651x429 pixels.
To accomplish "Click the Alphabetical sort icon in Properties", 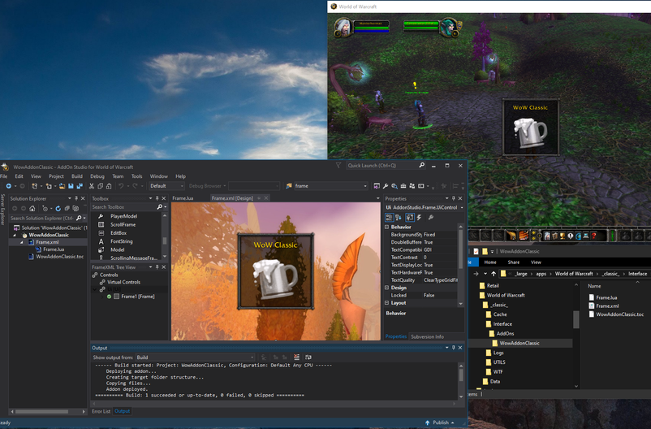I will (399, 217).
